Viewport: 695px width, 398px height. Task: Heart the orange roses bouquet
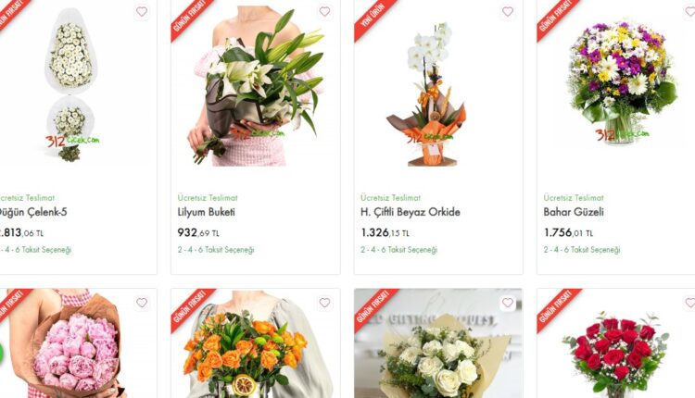click(x=325, y=303)
